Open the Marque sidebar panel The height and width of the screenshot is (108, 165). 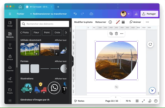click(10, 57)
